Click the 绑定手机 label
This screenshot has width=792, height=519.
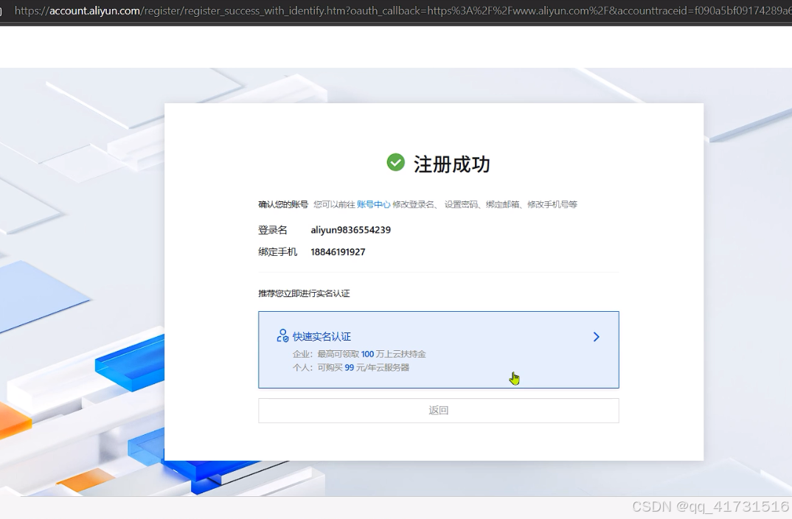coord(278,252)
